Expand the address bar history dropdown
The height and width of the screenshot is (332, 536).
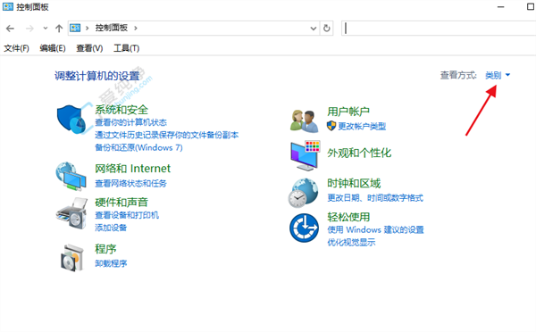pyautogui.click(x=314, y=29)
